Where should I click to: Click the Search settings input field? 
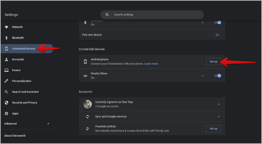[152, 15]
